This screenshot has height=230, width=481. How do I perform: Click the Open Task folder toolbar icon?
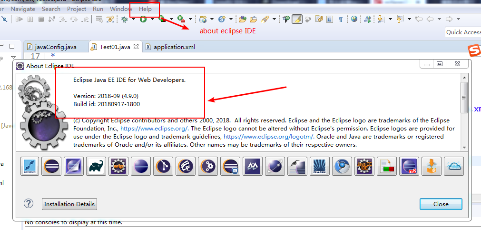click(253, 20)
